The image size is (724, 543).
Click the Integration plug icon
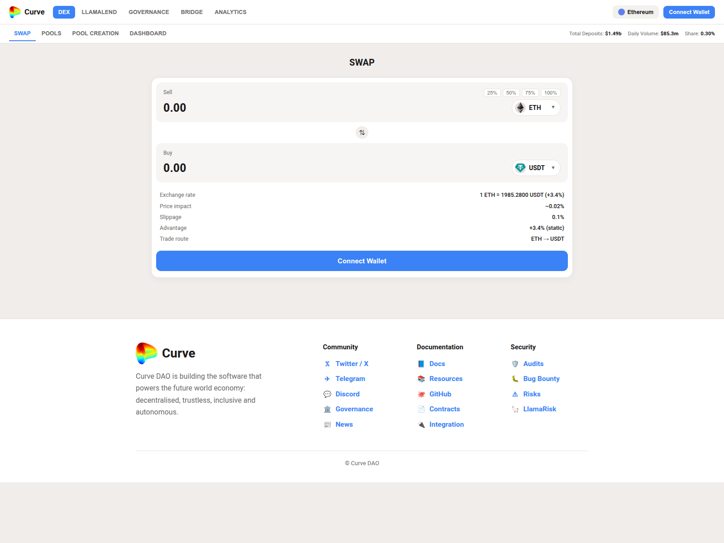pyautogui.click(x=421, y=424)
